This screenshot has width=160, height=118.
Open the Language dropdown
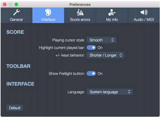110,92
